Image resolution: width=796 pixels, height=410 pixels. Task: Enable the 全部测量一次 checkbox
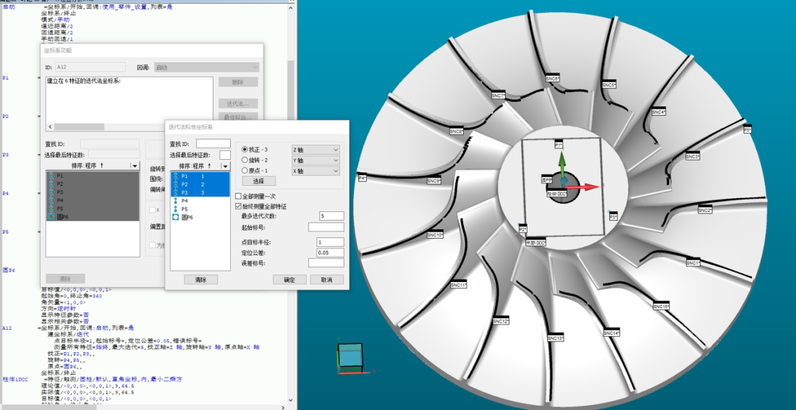pos(239,196)
